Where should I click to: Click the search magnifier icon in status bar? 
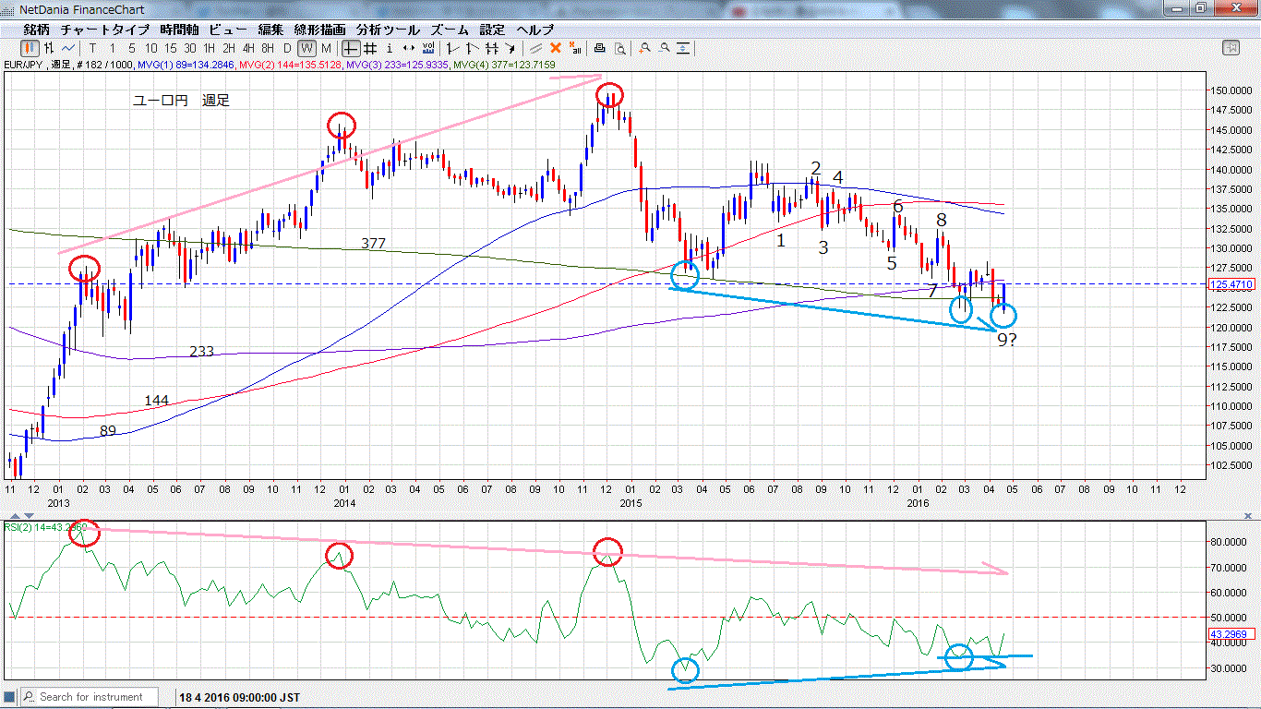click(28, 697)
